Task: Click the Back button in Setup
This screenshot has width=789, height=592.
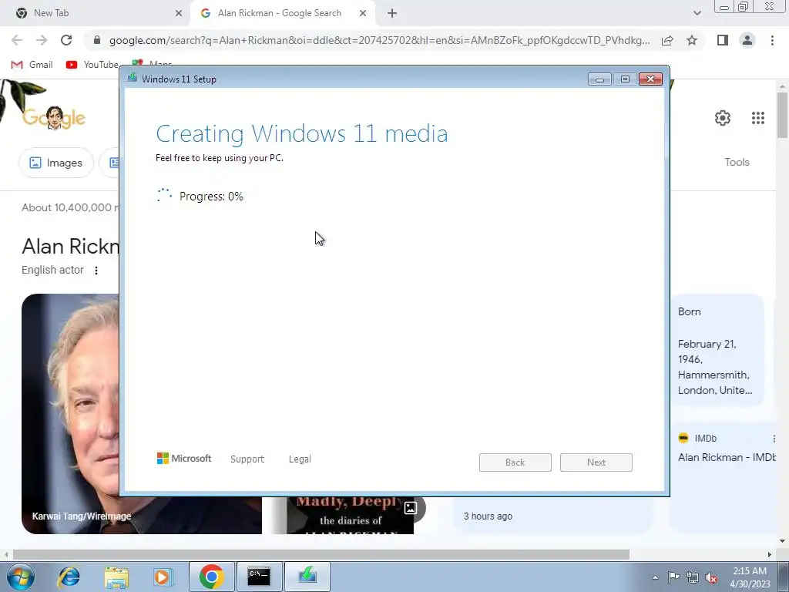Action: 515,462
